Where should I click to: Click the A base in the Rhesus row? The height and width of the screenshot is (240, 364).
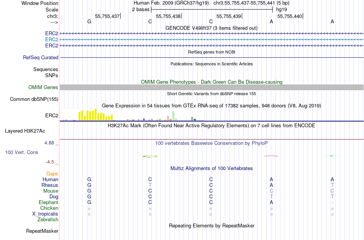coord(271,185)
